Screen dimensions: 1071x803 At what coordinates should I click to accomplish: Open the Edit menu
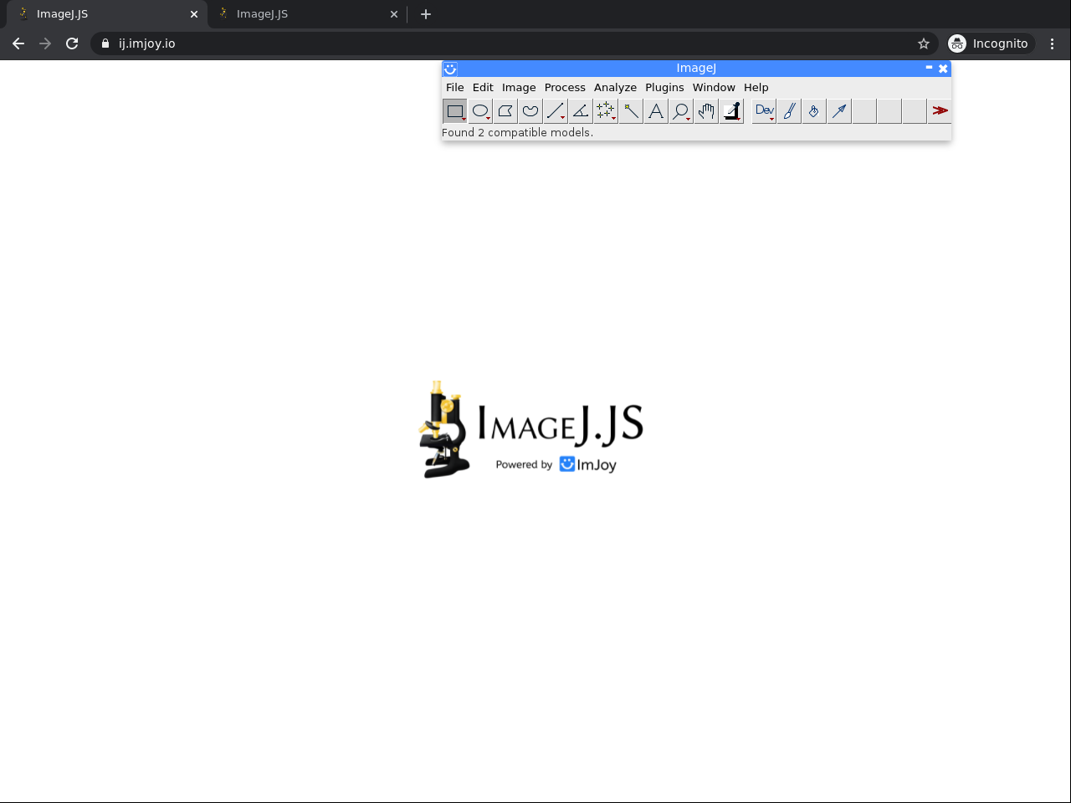(483, 87)
